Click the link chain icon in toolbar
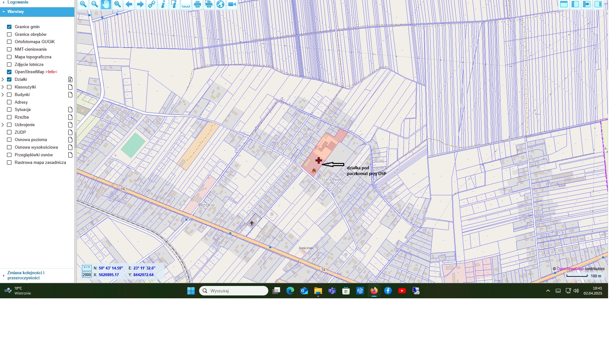This screenshot has width=610, height=343. tap(152, 4)
